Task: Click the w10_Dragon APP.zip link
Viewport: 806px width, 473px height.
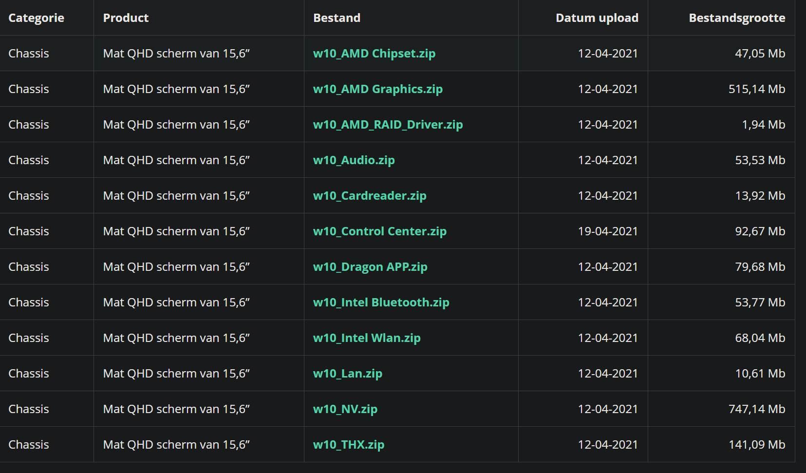Action: pyautogui.click(x=370, y=267)
